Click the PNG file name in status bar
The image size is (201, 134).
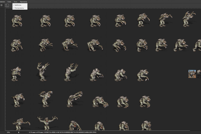click(x=70, y=132)
